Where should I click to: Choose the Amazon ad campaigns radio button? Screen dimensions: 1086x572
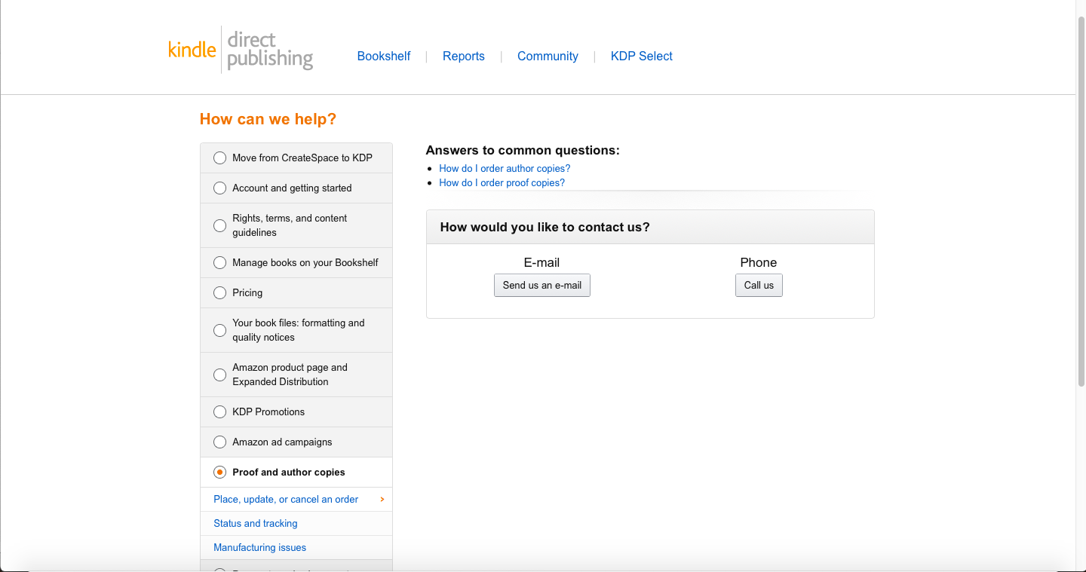click(x=219, y=442)
